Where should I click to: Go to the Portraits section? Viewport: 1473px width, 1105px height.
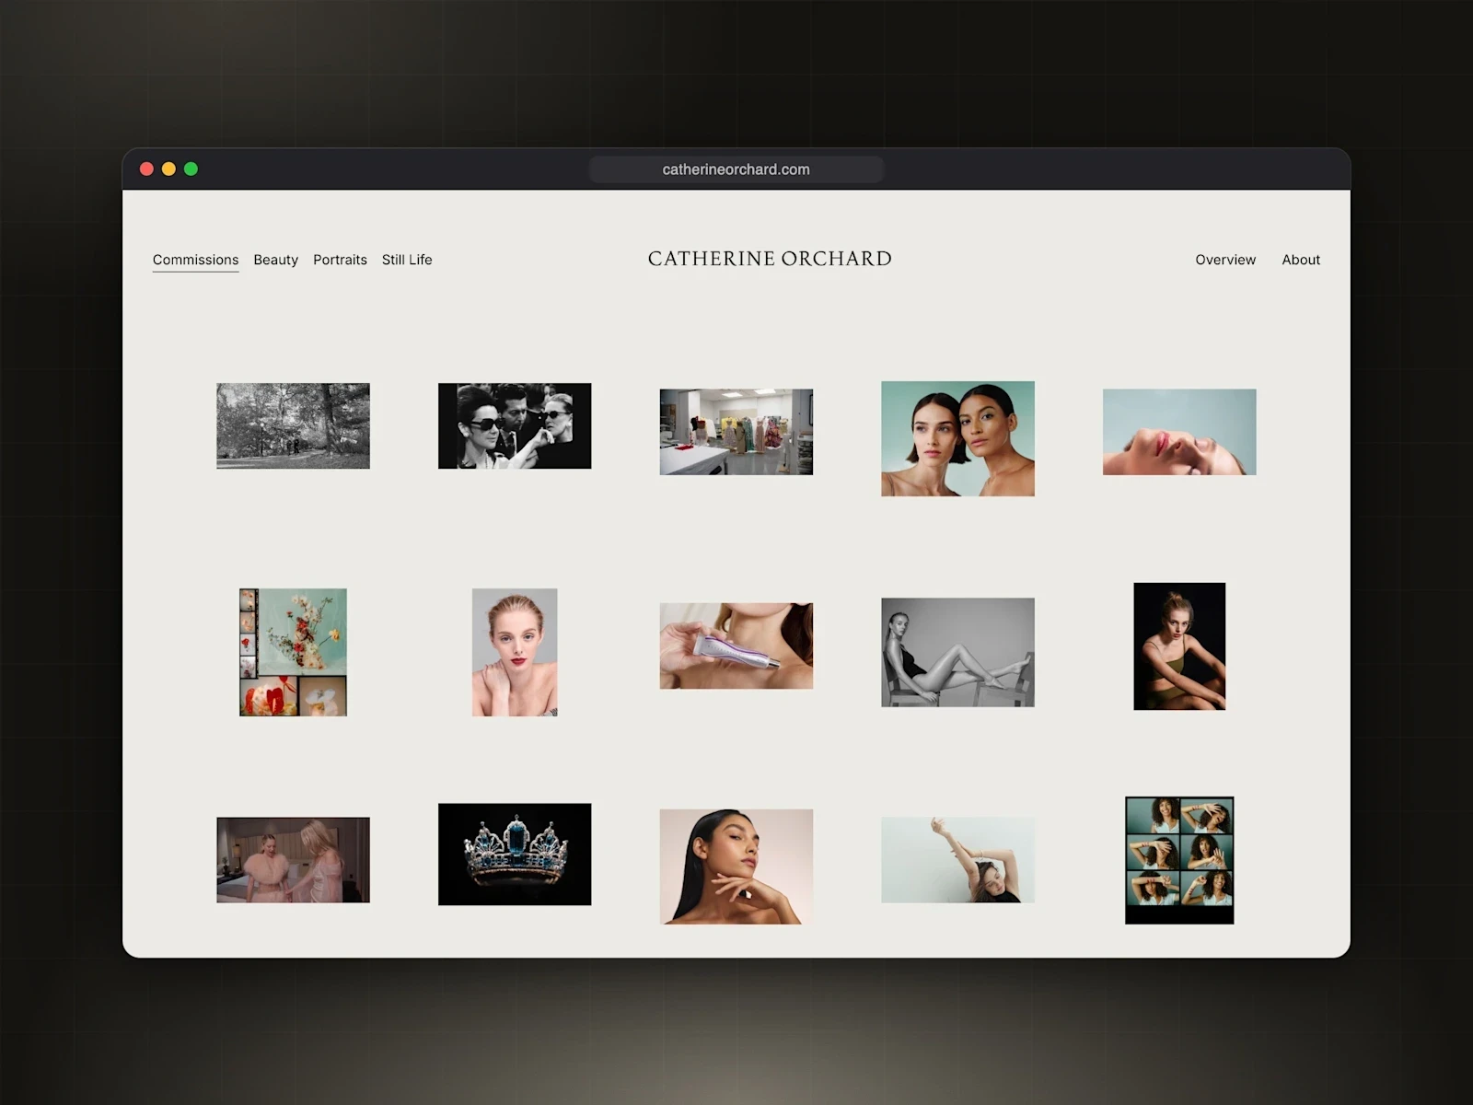[340, 260]
